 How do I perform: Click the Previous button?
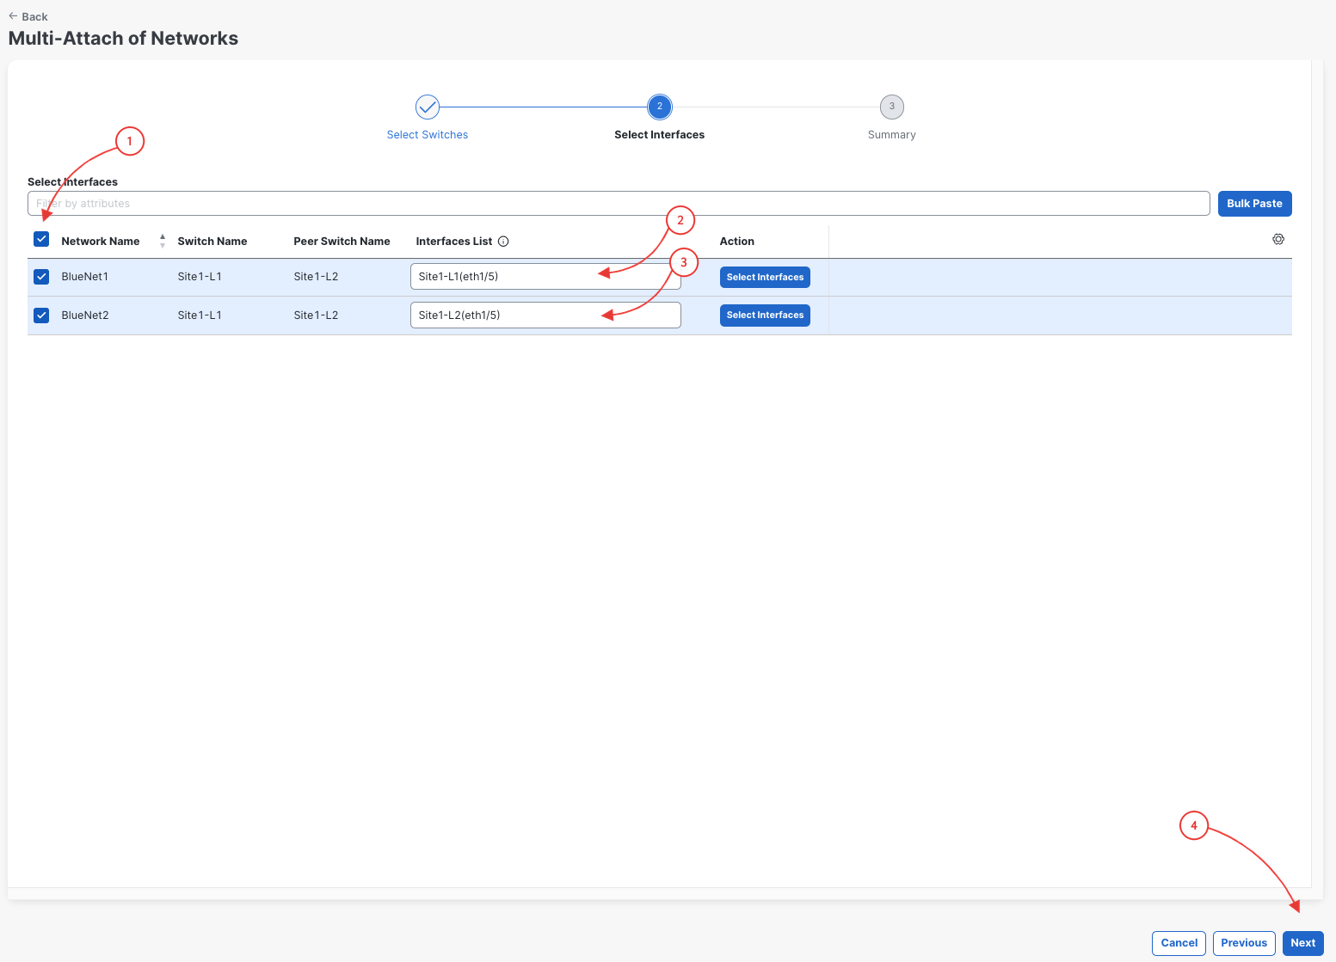coord(1244,943)
